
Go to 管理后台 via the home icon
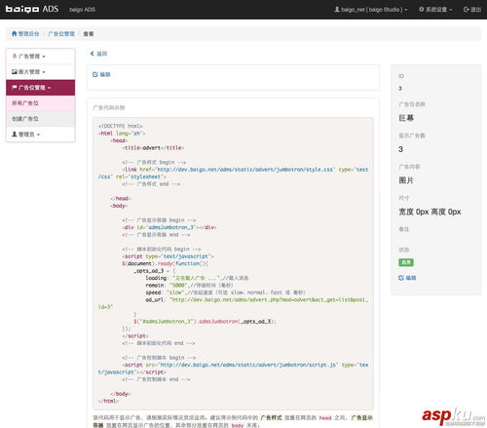tap(14, 33)
